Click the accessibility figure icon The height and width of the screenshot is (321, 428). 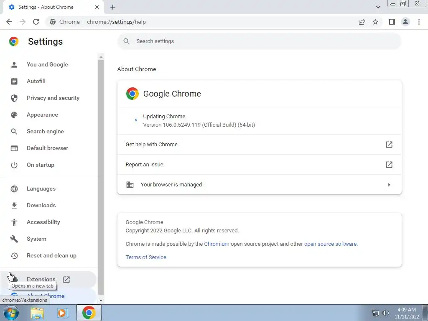14,222
